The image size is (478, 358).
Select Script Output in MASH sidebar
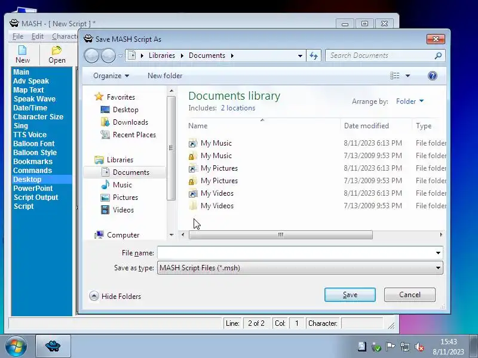36,197
